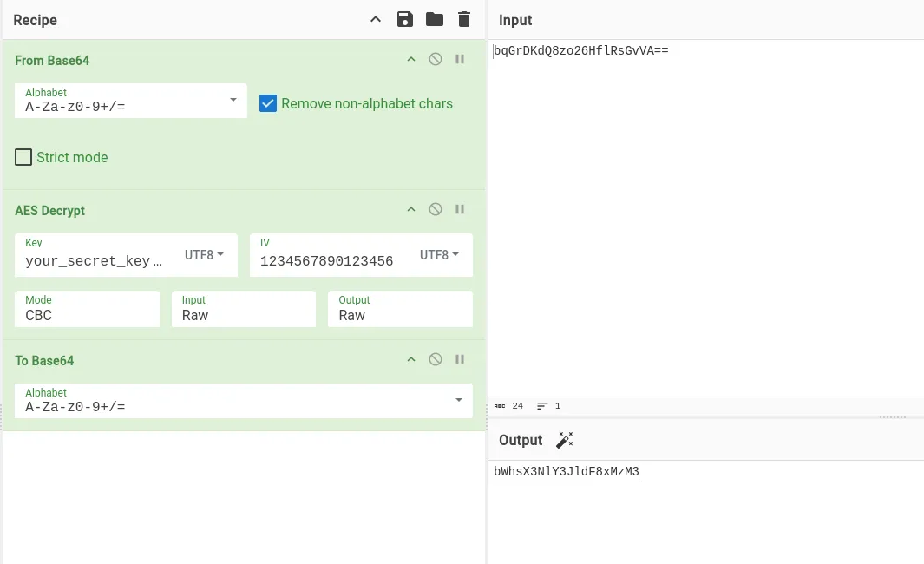Set breakpoint on From Base64 operation
This screenshot has height=564, width=924.
point(460,59)
